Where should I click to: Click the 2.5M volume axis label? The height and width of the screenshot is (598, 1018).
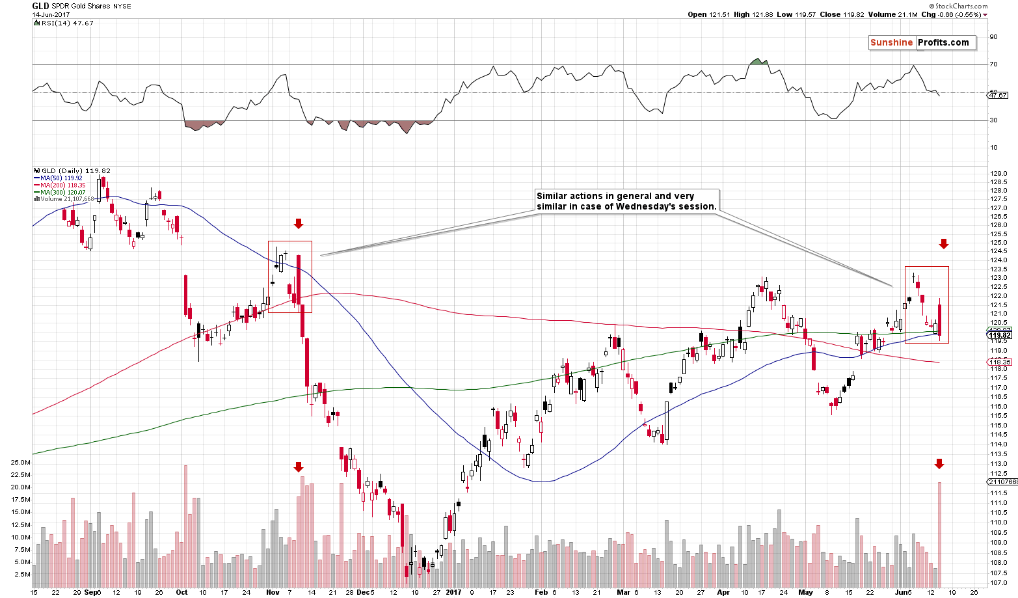[22, 575]
